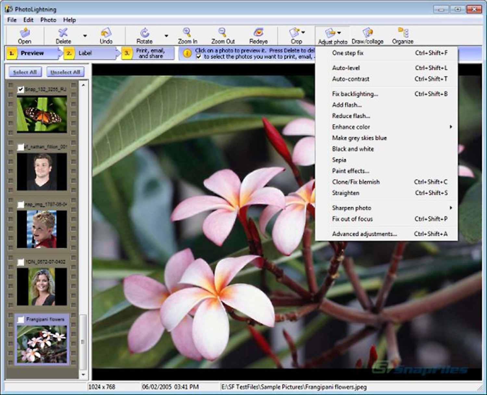
Task: Click the Adjust photo icon
Action: coord(330,33)
